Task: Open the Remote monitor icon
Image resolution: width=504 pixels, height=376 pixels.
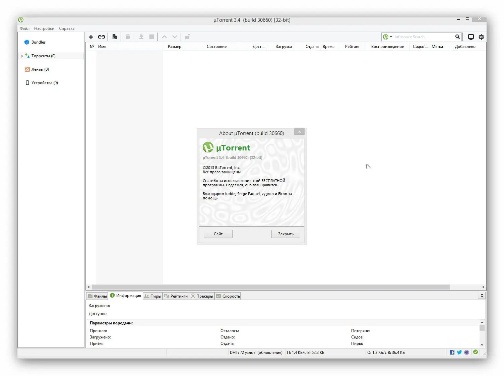Action: coord(471,37)
